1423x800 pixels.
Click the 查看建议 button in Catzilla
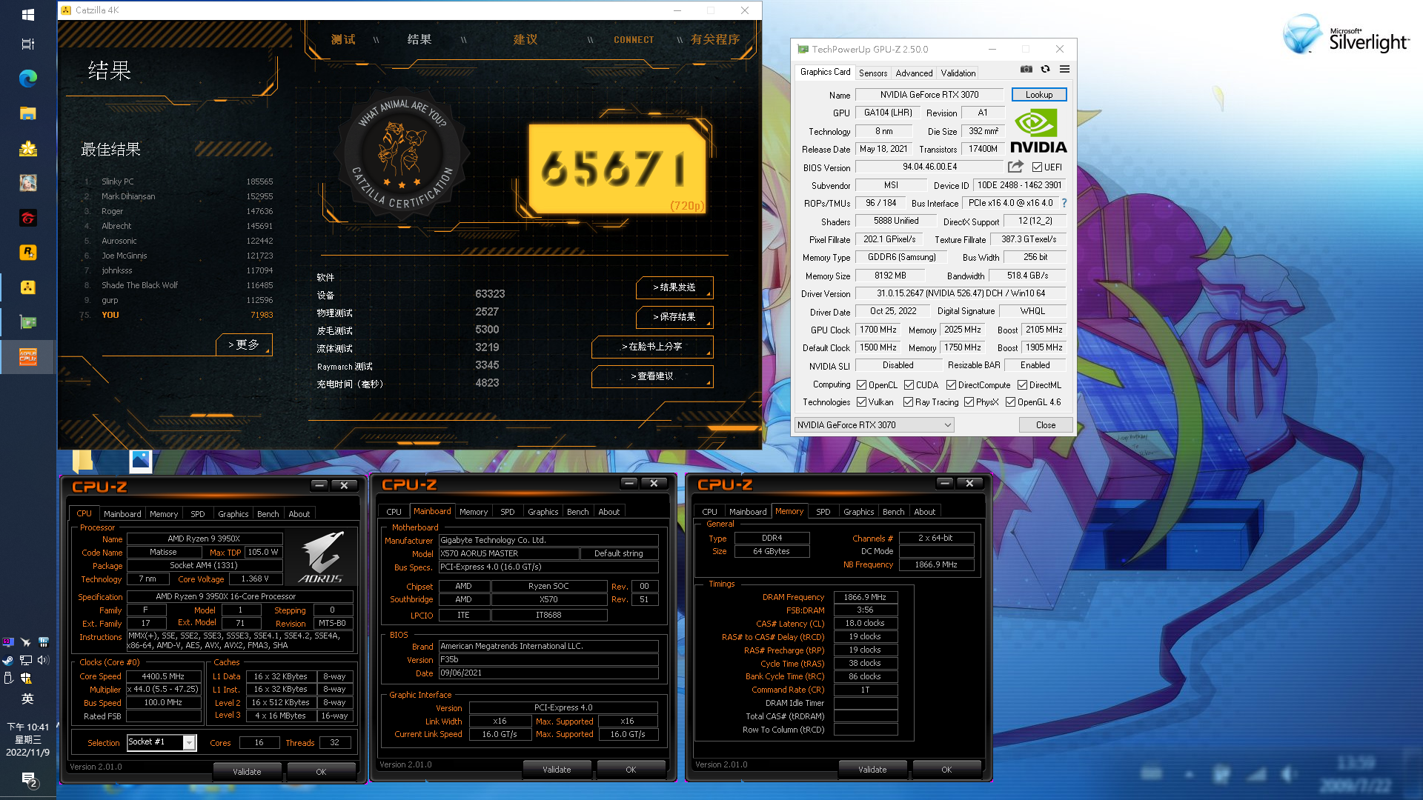(x=652, y=376)
